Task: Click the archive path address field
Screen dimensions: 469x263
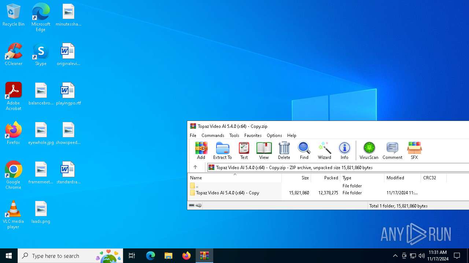Action: (338, 167)
